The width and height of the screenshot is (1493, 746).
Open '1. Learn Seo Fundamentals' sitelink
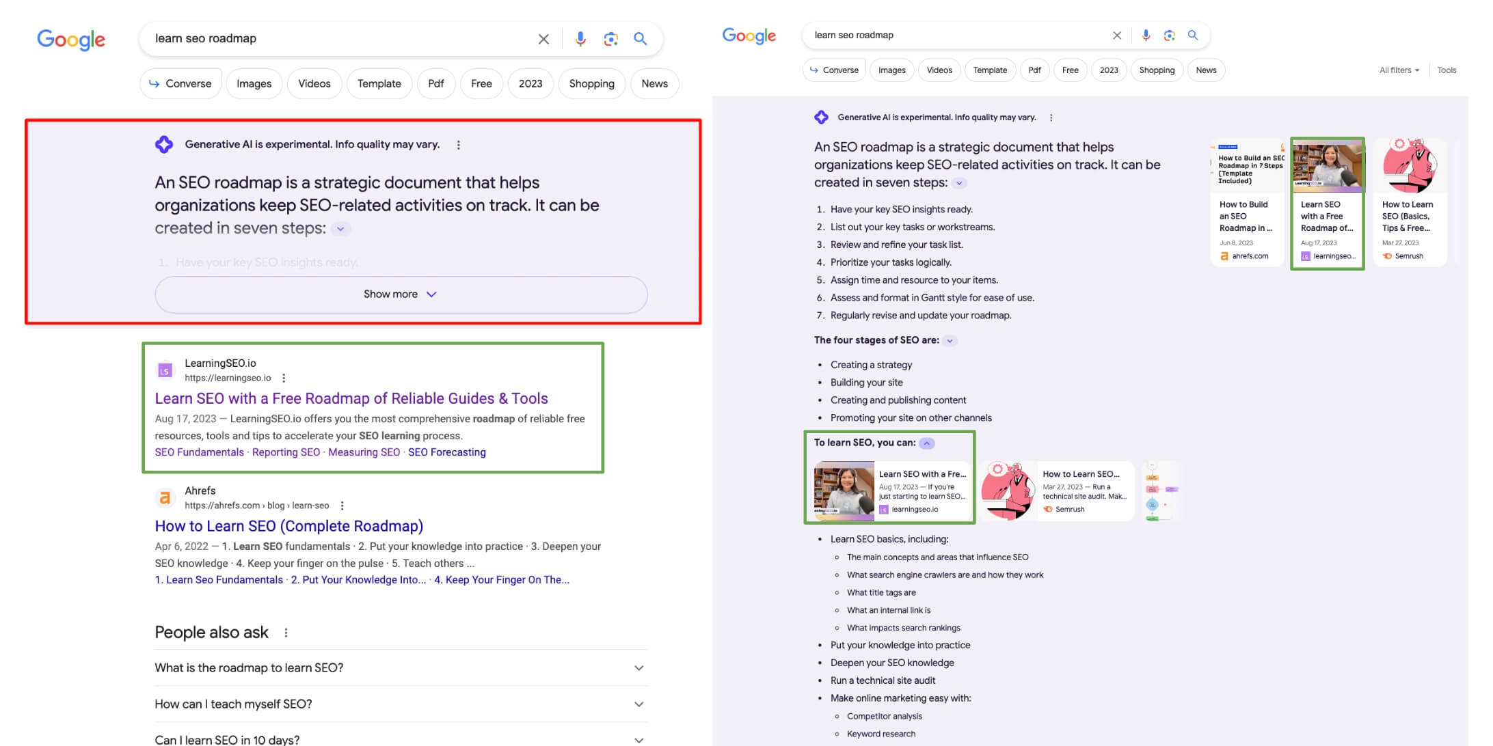tap(219, 580)
